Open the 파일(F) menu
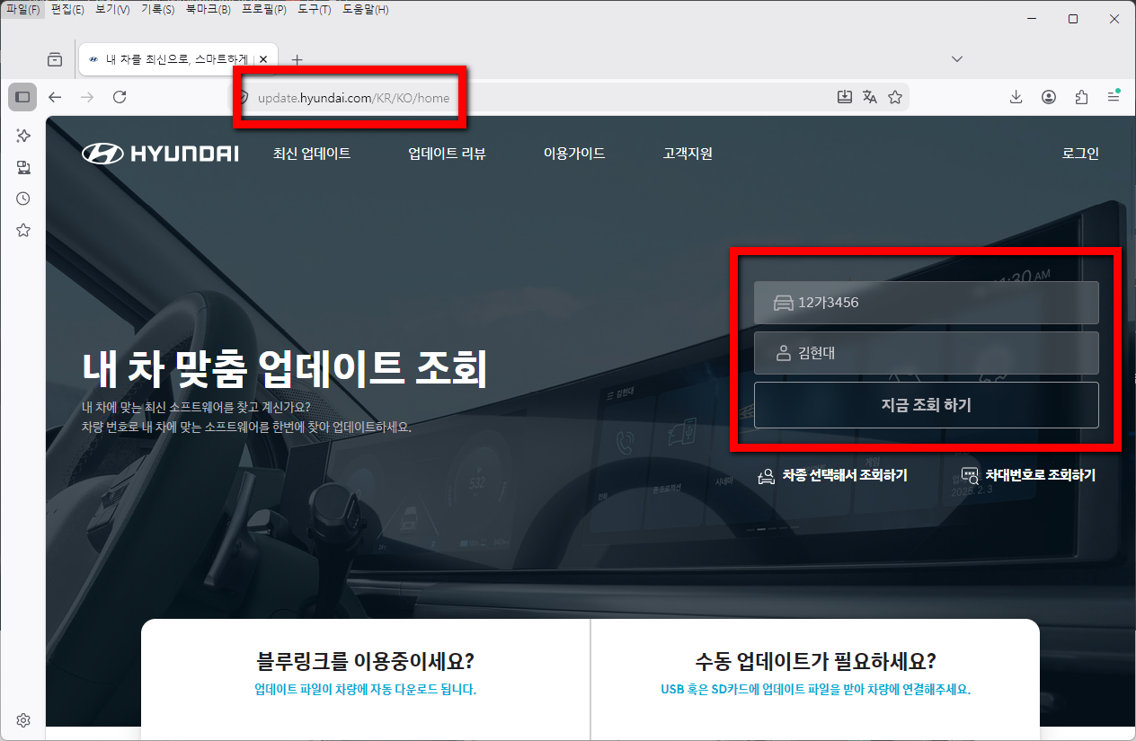 (22, 9)
